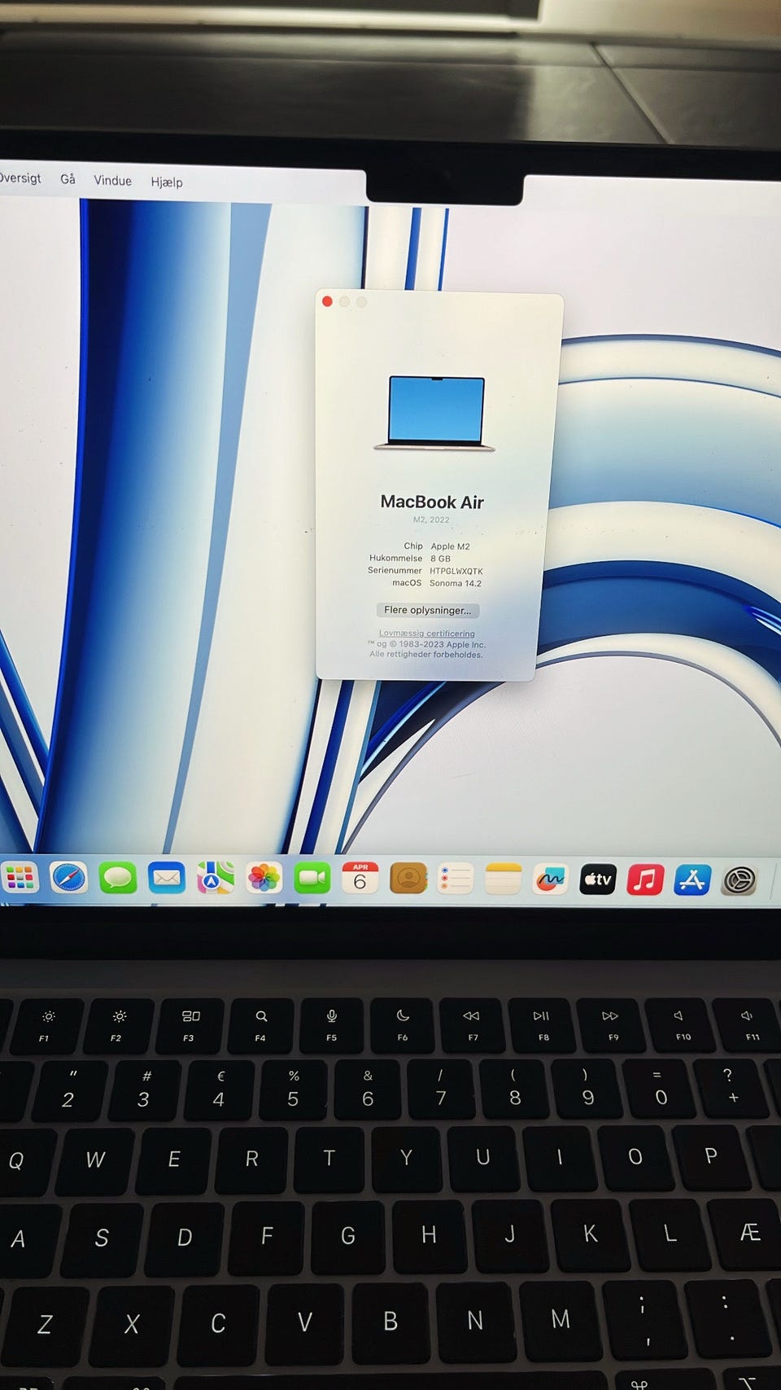Select the serial number HTPGLWXQTK
This screenshot has width=781, height=1390.
pyautogui.click(x=456, y=571)
